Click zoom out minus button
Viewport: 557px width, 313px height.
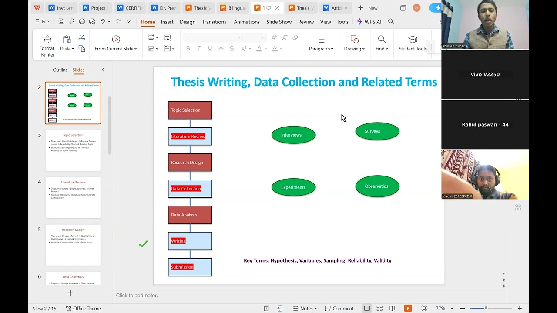463,309
